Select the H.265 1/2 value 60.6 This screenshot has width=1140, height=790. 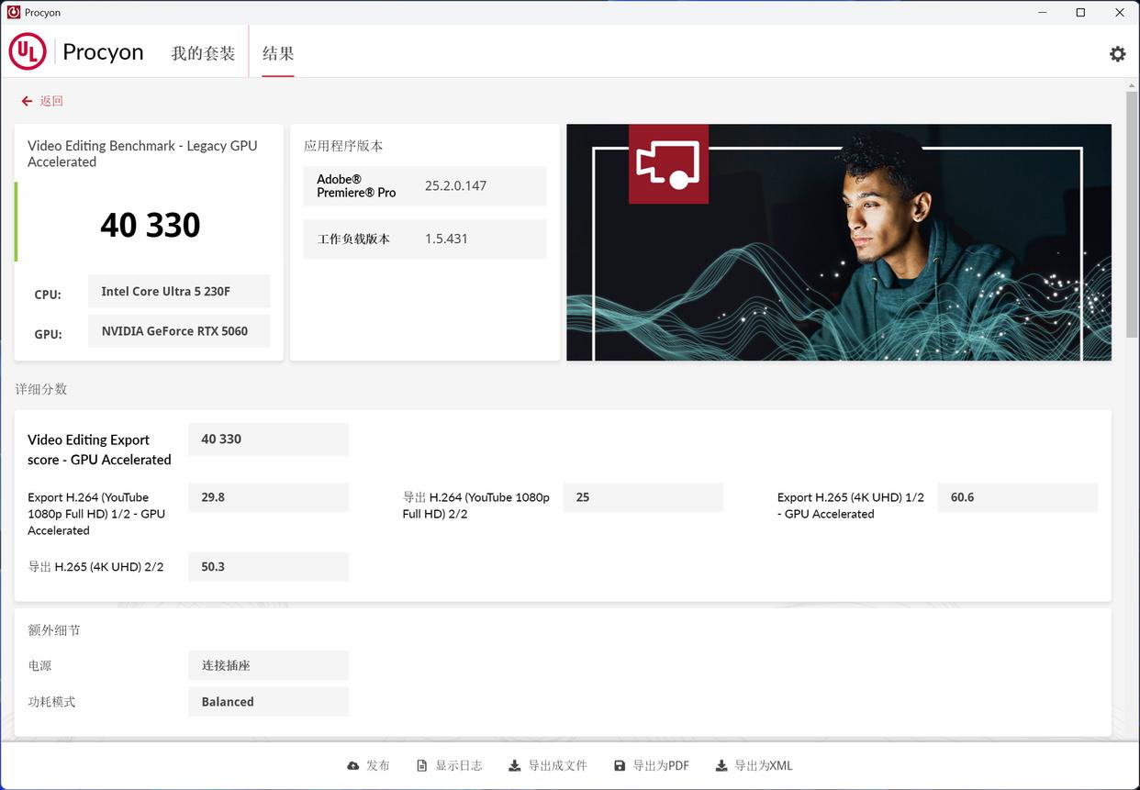point(1017,497)
